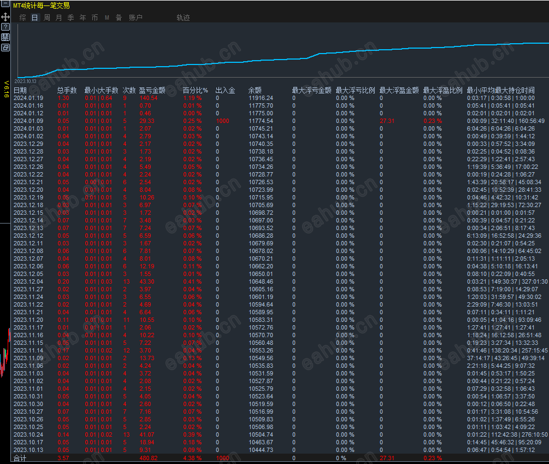
Task: Select the 综 summary tab
Action: pos(23,17)
